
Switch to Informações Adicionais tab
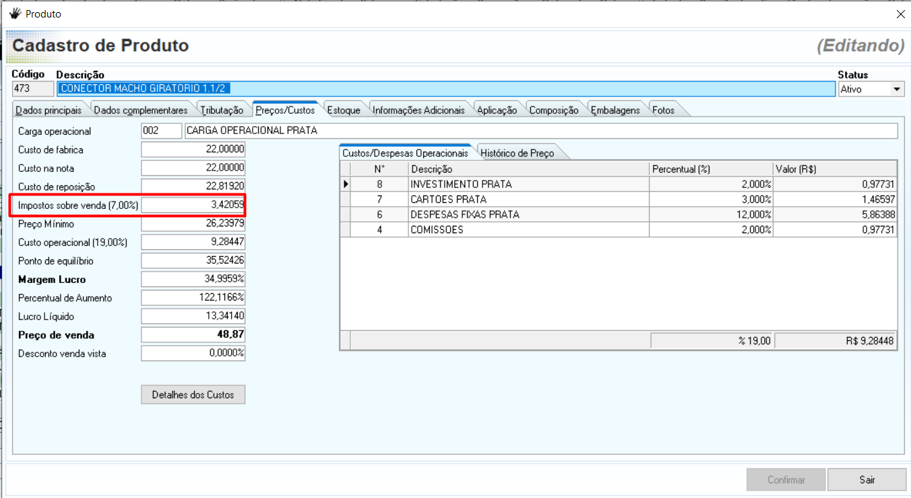[x=418, y=110]
